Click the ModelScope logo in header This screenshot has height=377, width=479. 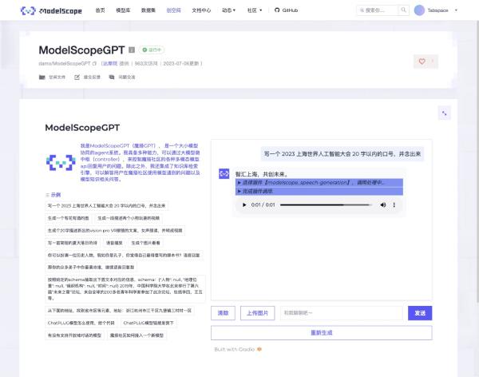click(x=51, y=10)
